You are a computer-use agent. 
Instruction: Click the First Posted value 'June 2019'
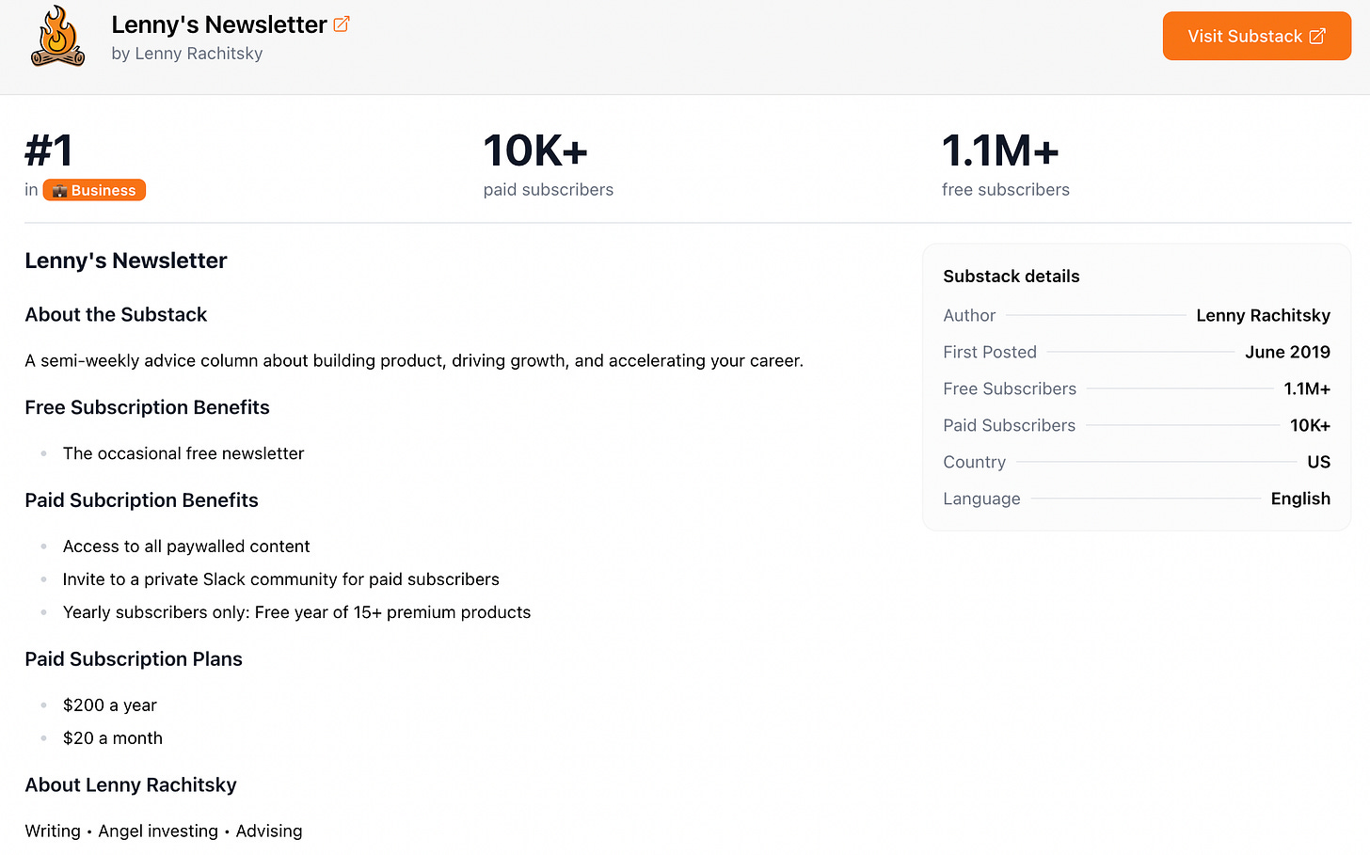pos(1287,352)
